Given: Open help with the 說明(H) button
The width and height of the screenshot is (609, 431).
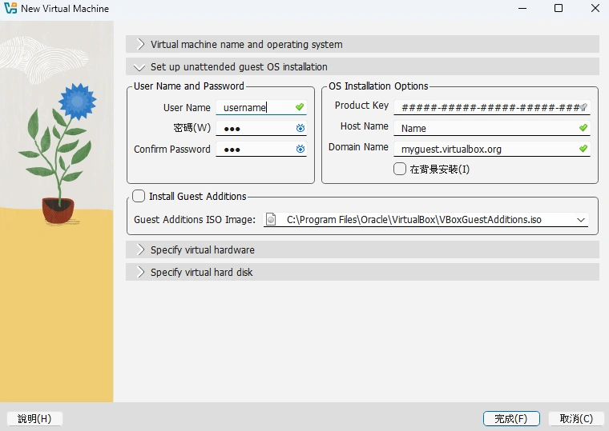Looking at the screenshot, I should tap(34, 418).
